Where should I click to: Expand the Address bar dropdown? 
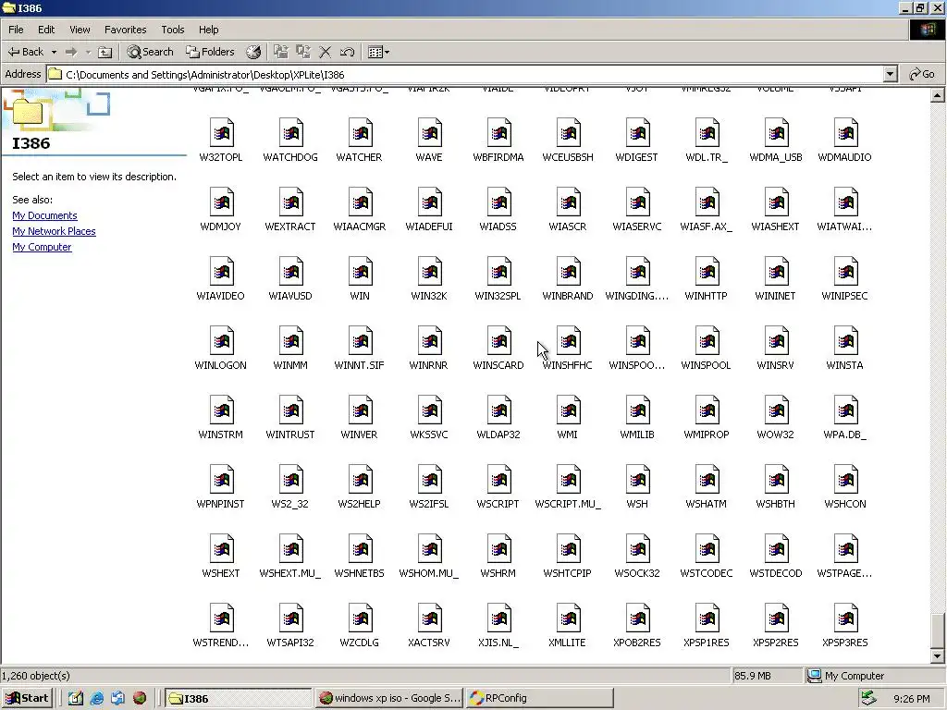(x=890, y=74)
